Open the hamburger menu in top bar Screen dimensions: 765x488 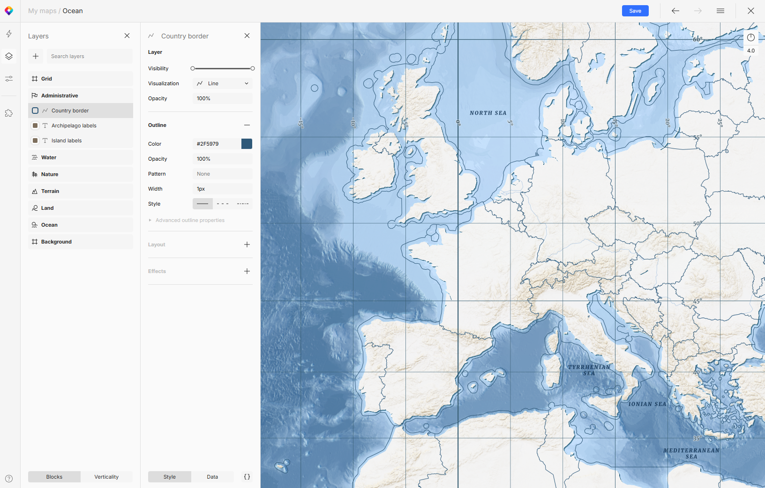[720, 10]
